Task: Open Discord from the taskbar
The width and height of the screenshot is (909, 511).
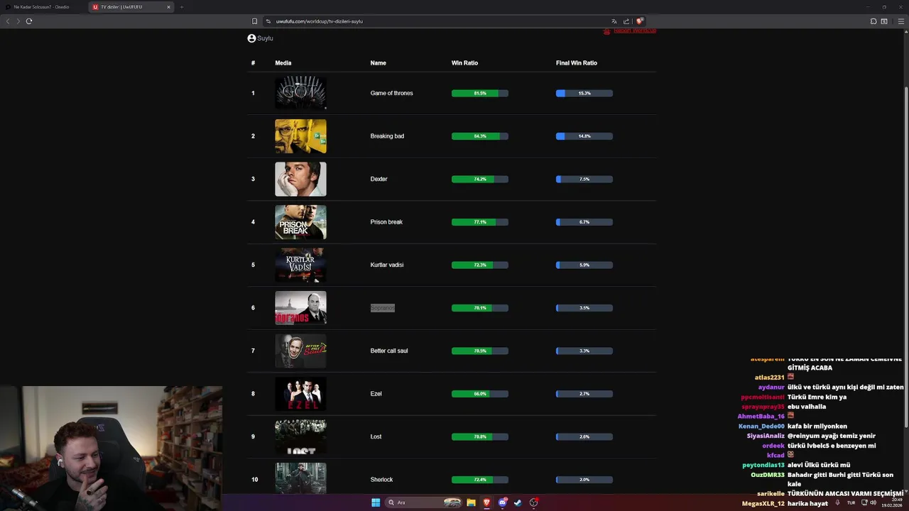Action: (x=502, y=502)
